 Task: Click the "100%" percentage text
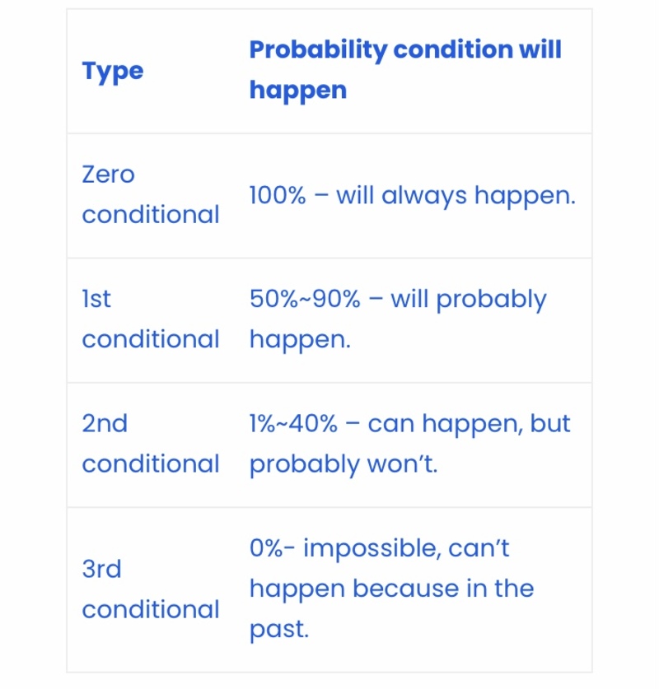(278, 196)
